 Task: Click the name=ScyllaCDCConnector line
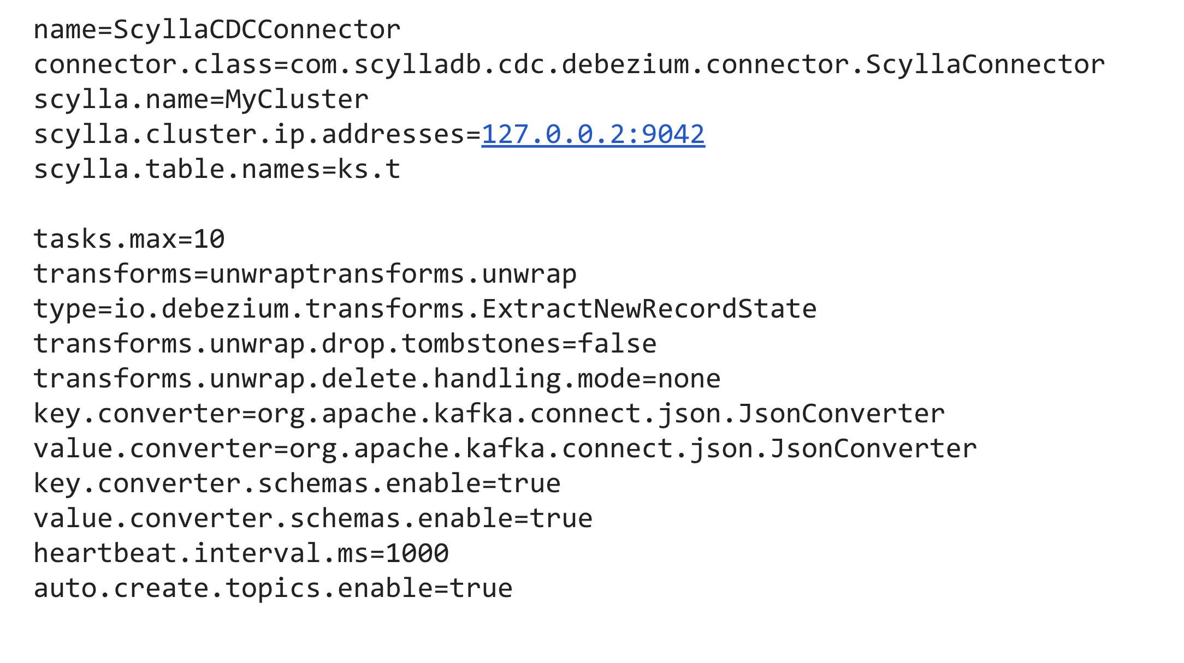click(217, 29)
